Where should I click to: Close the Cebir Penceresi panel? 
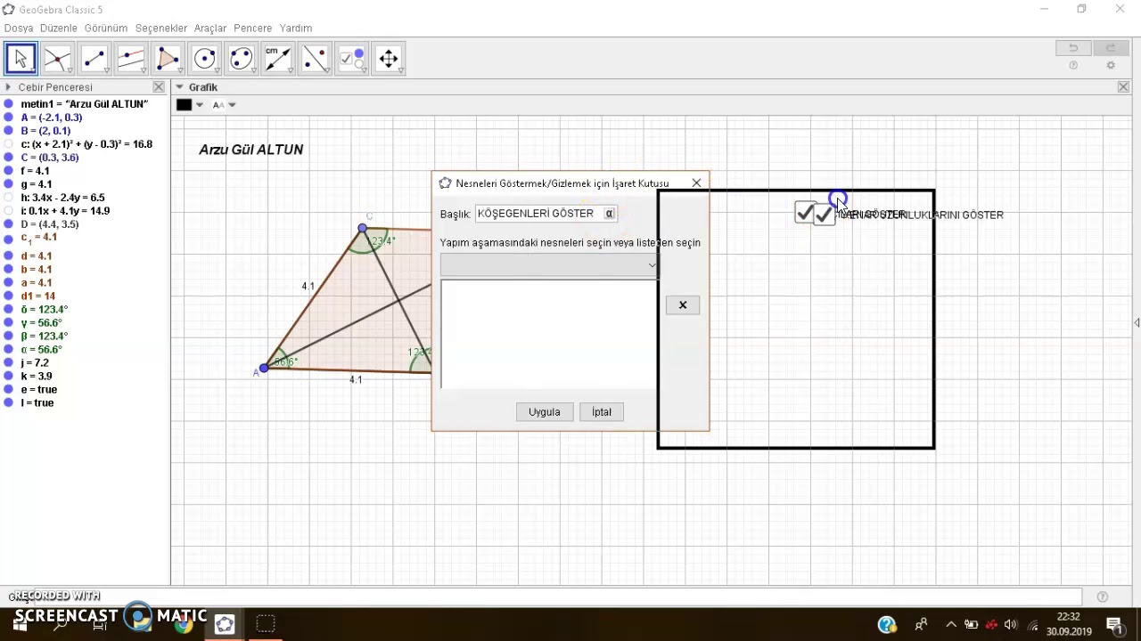(x=159, y=87)
